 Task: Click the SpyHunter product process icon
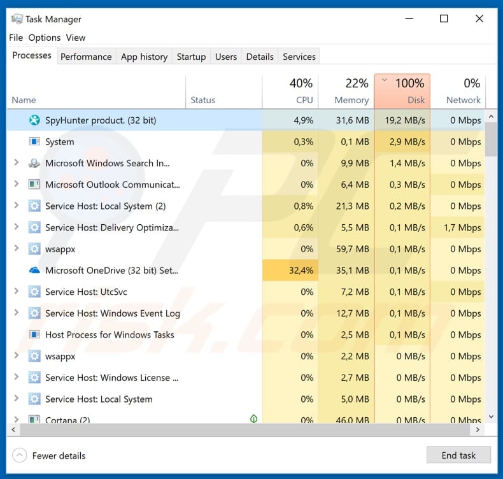(34, 120)
